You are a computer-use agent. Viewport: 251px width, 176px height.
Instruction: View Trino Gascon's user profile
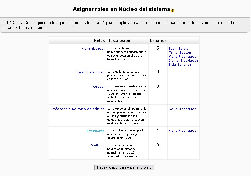180,53
